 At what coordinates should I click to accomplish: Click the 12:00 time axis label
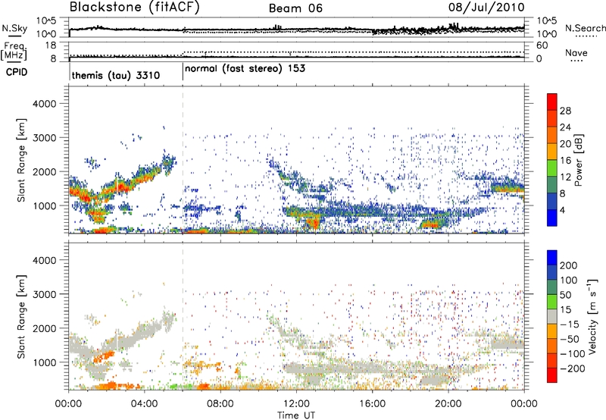(x=296, y=404)
